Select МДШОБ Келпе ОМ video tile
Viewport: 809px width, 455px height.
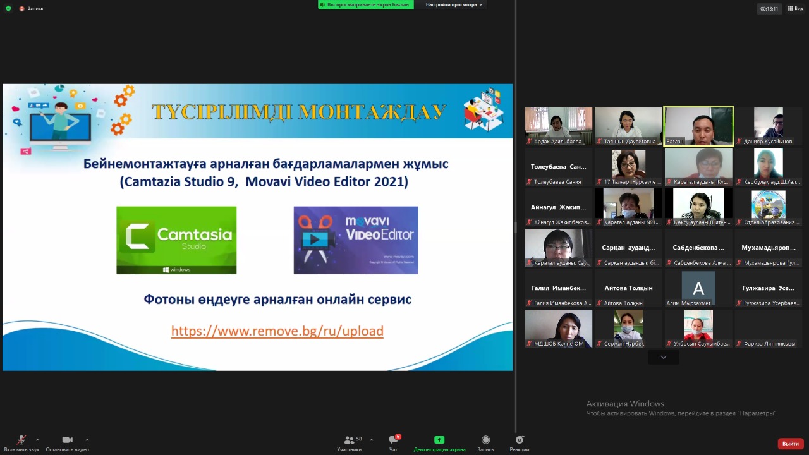click(559, 329)
